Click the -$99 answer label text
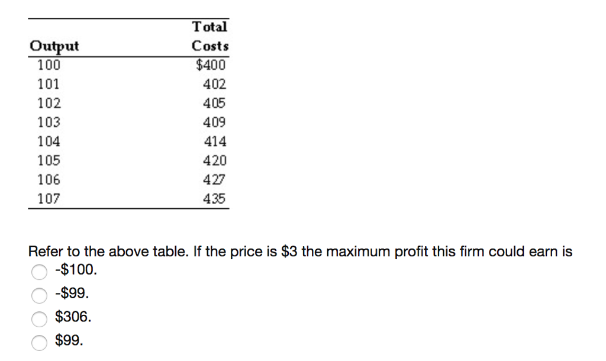This screenshot has height=361, width=606. [71, 293]
